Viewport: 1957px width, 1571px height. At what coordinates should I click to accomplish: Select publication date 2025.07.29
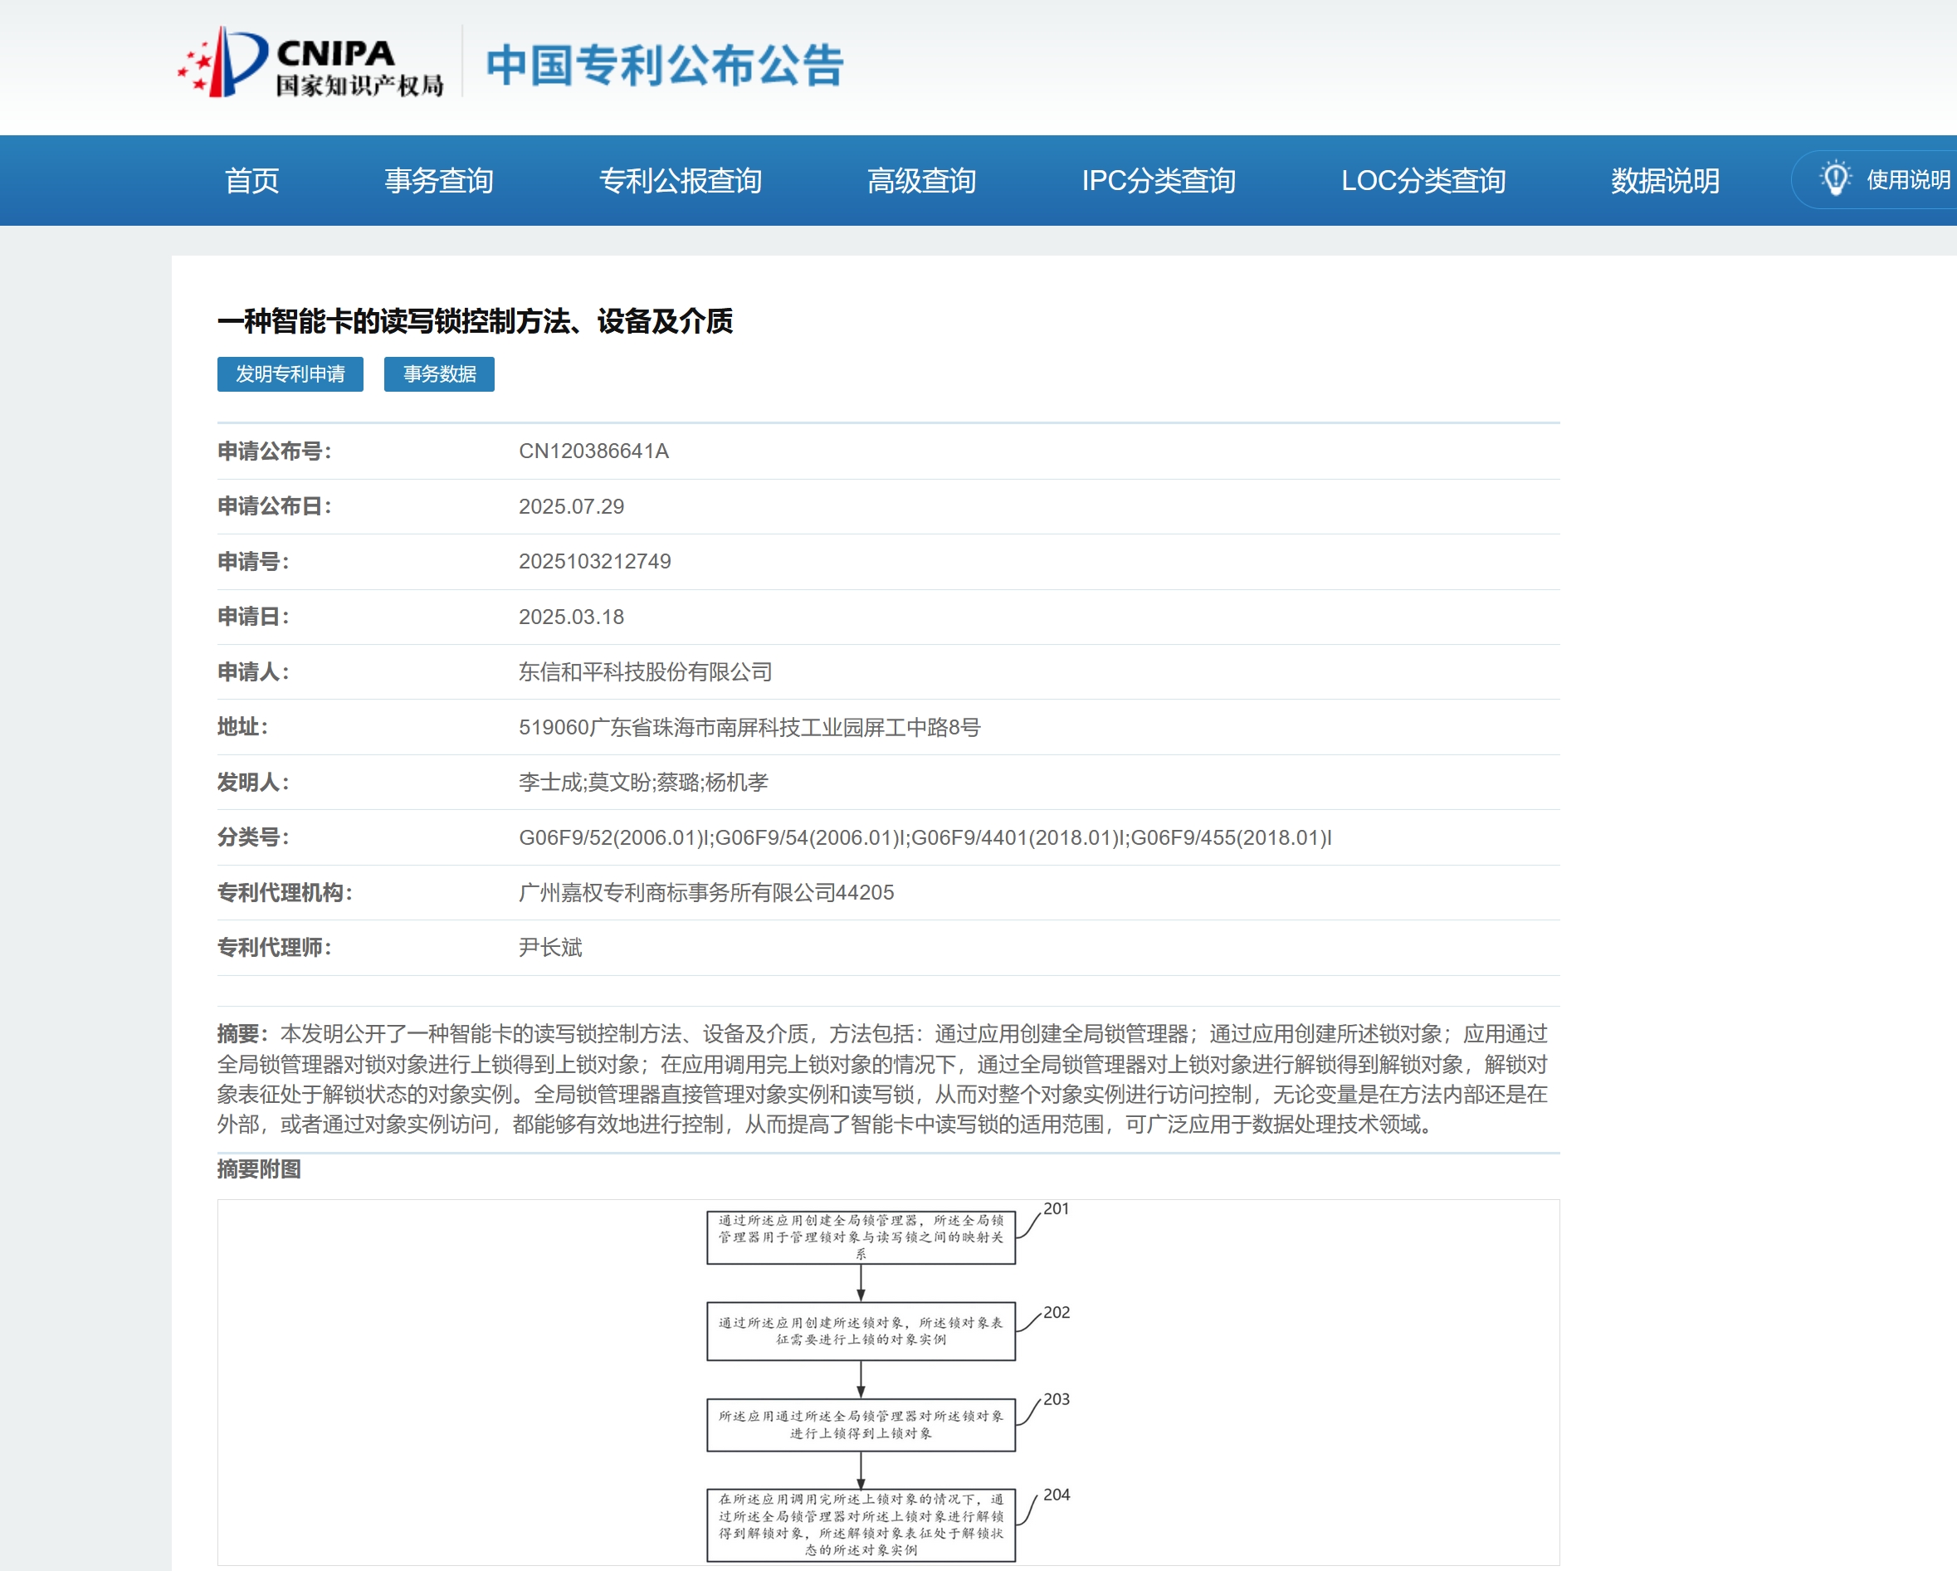pyautogui.click(x=571, y=506)
